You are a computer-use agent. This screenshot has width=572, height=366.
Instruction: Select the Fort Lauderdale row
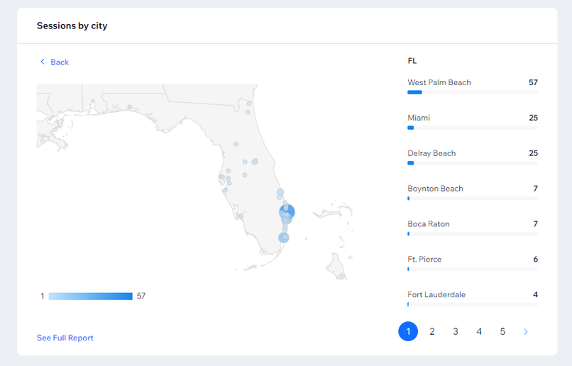click(473, 299)
